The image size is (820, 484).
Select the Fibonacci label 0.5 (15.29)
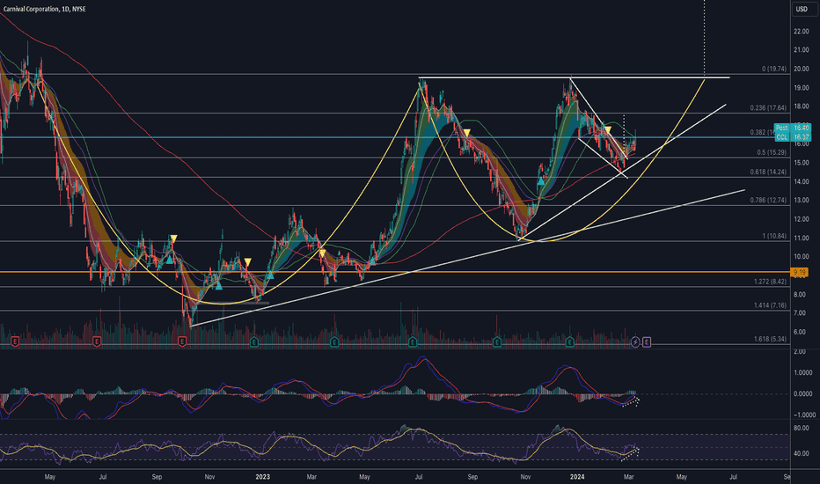point(772,153)
